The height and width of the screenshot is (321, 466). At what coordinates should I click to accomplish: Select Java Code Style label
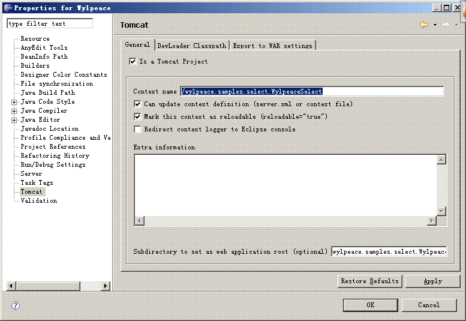[x=47, y=101]
